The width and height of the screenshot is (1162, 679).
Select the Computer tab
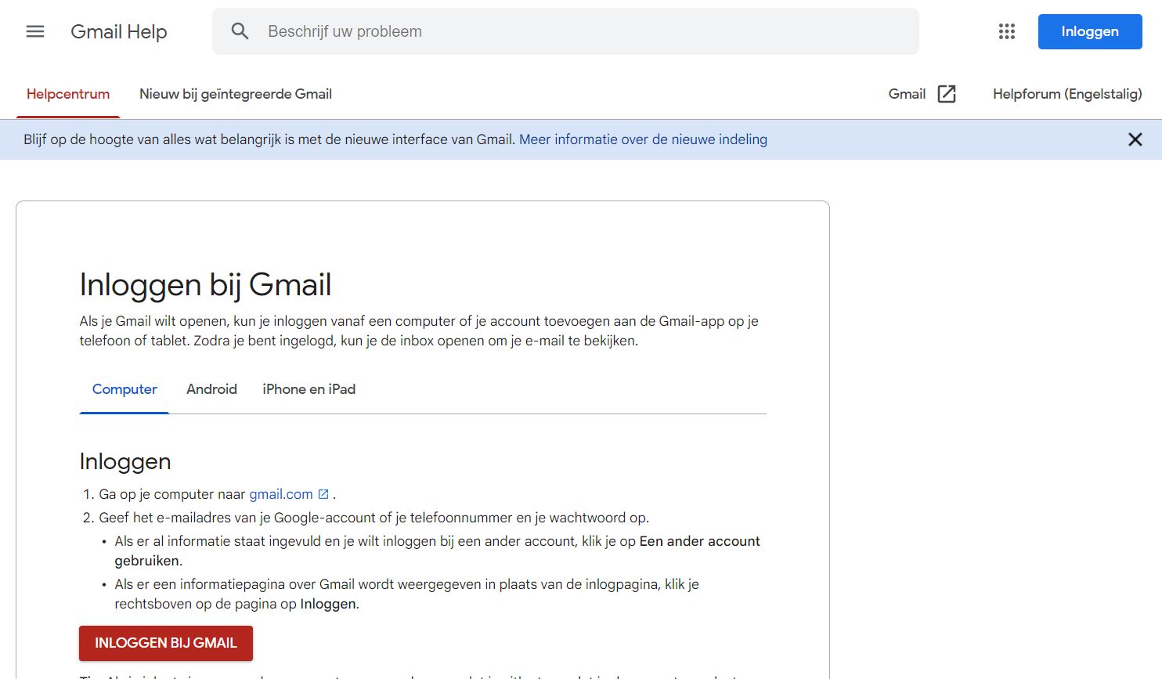click(x=124, y=389)
